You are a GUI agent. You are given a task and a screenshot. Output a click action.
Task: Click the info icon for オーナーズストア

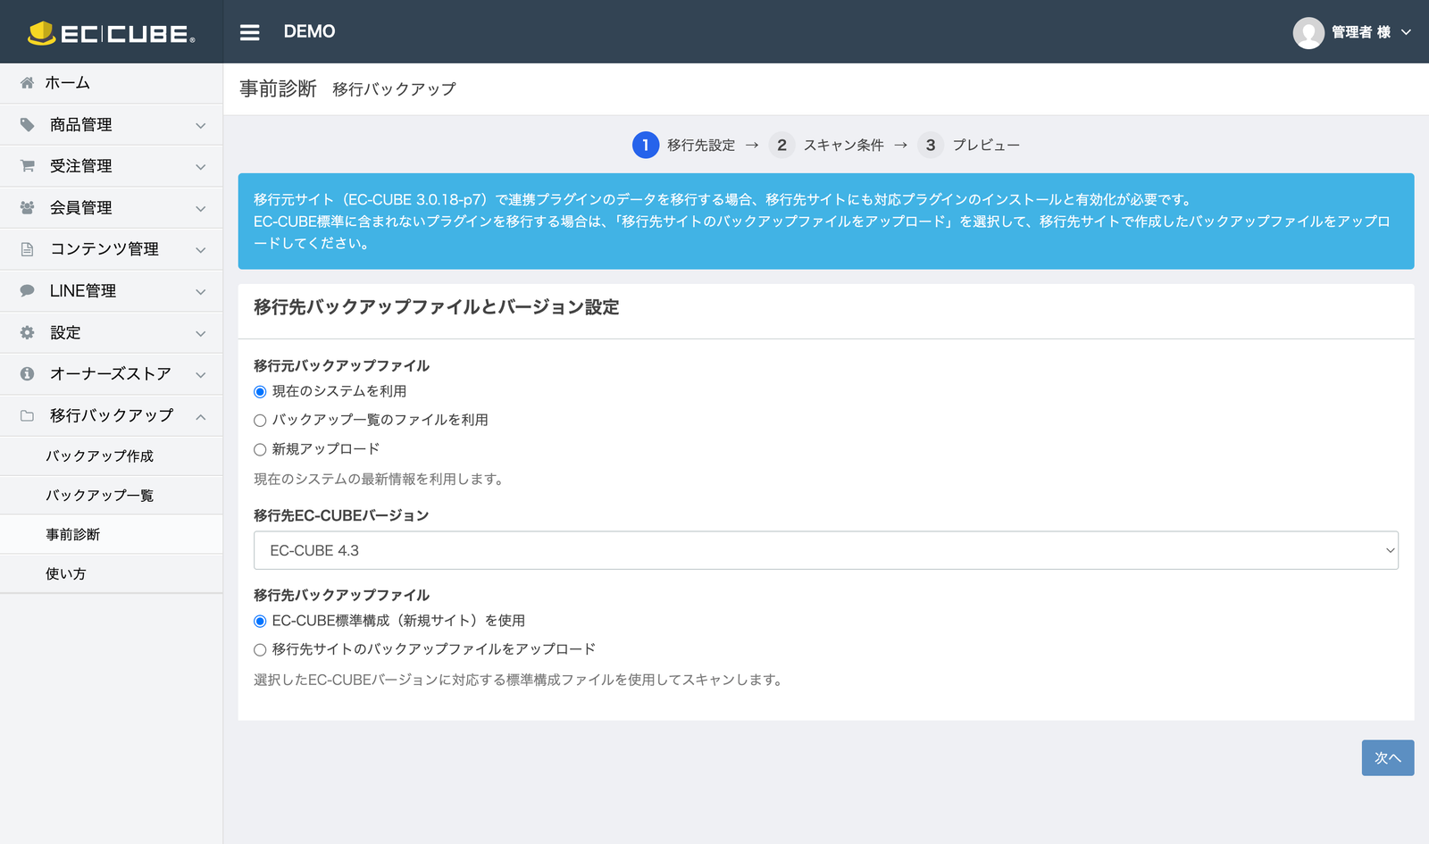click(x=28, y=373)
